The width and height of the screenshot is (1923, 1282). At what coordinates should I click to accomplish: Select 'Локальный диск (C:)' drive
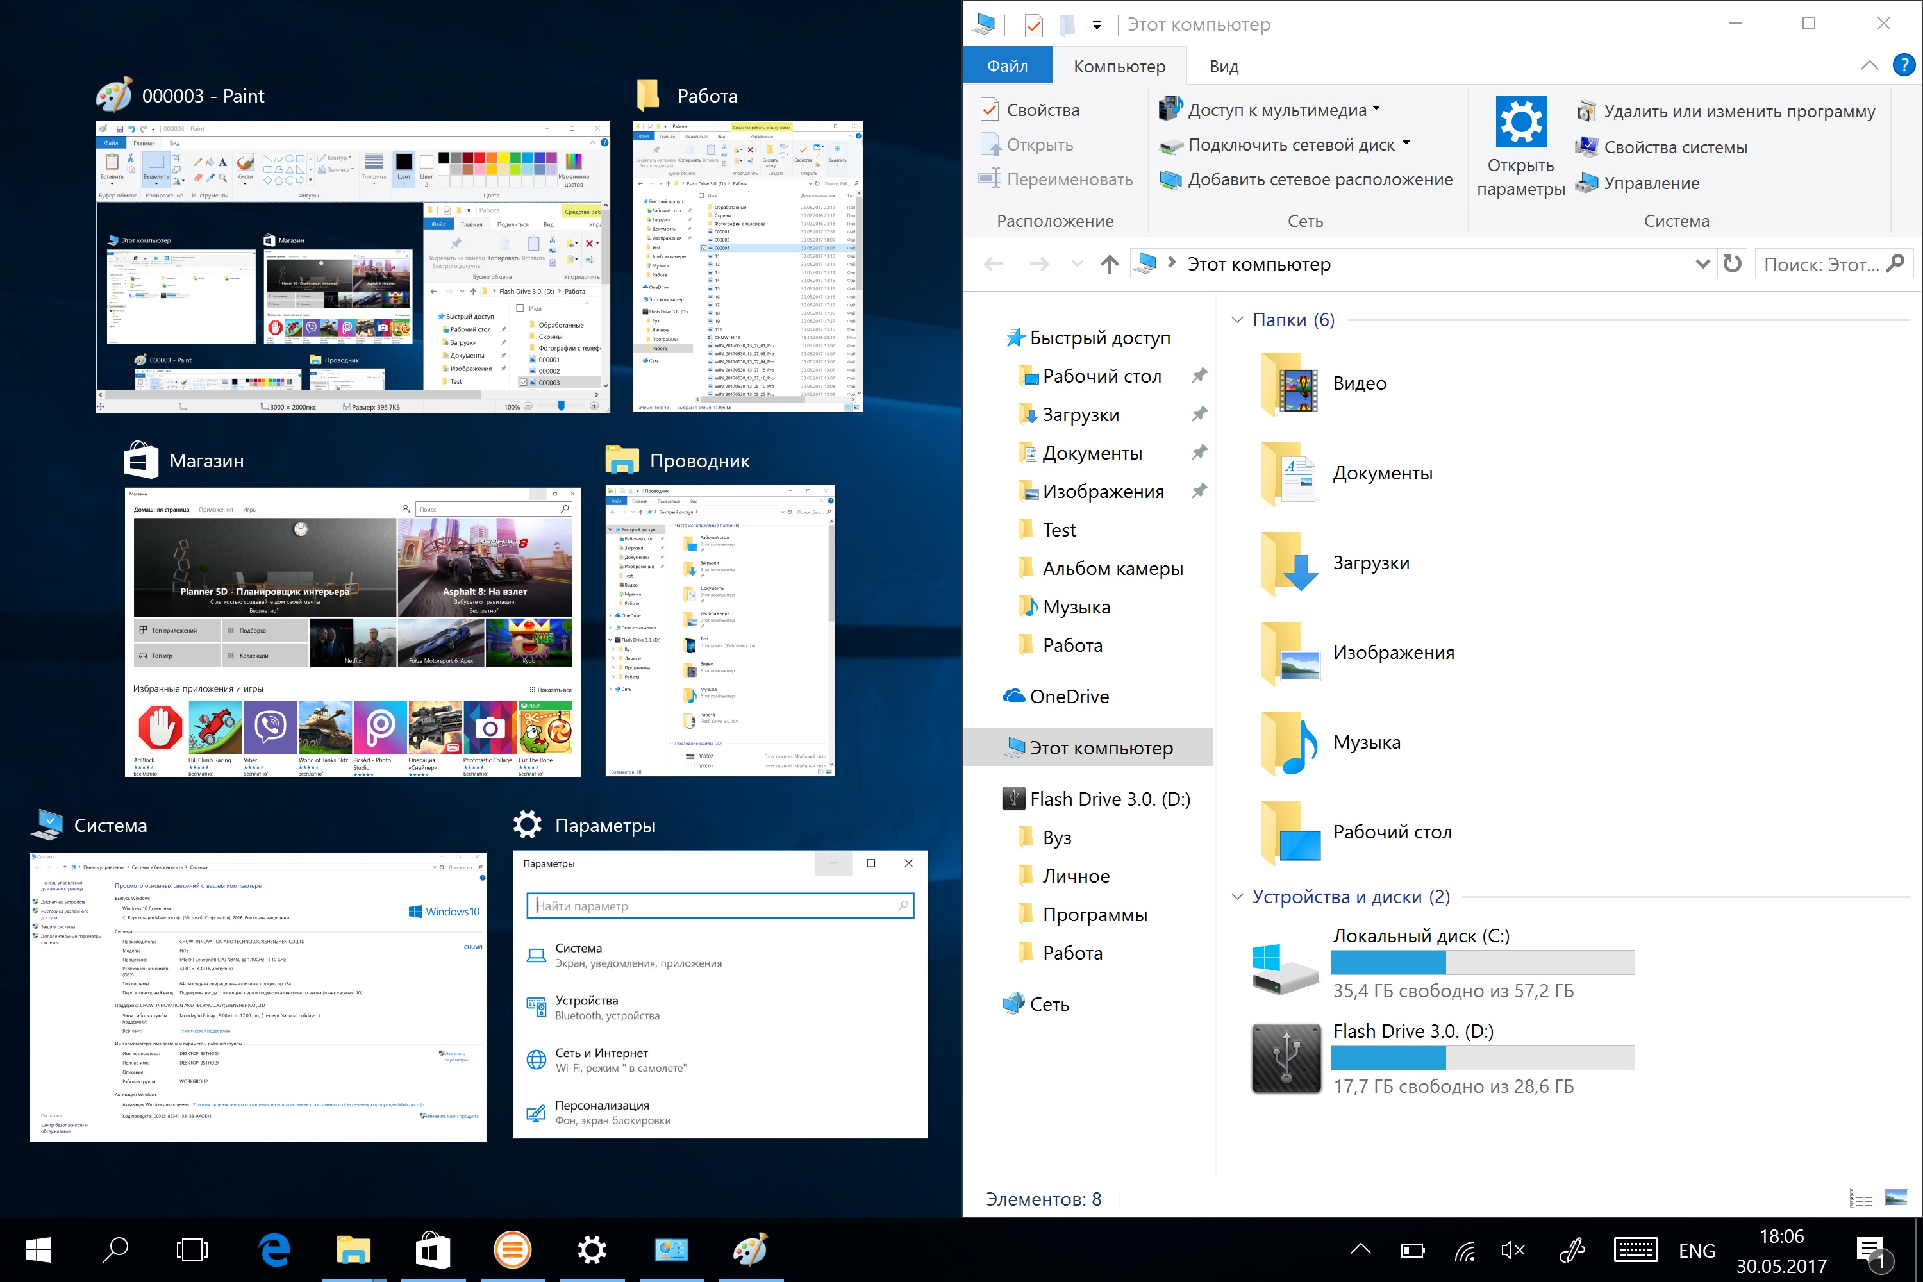click(1420, 937)
